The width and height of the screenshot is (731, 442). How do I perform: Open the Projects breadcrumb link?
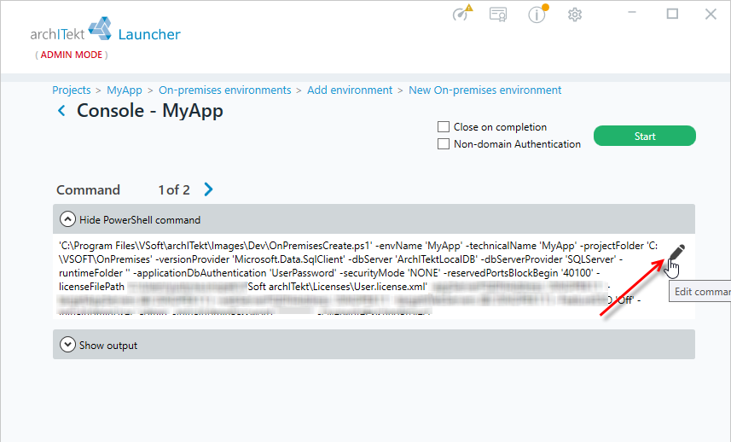coord(72,90)
